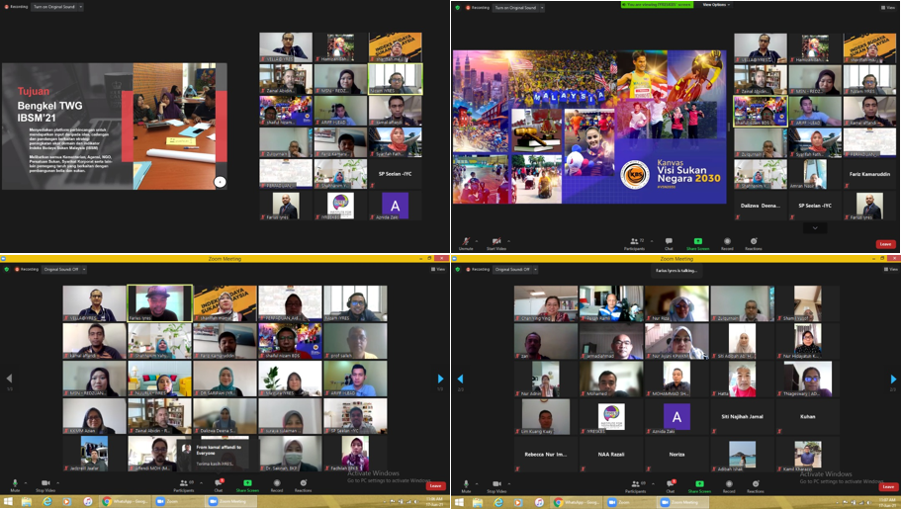The height and width of the screenshot is (509, 901).
Task: Click Turn on Original Sound in Bengkel TWG window
Action: pos(56,7)
